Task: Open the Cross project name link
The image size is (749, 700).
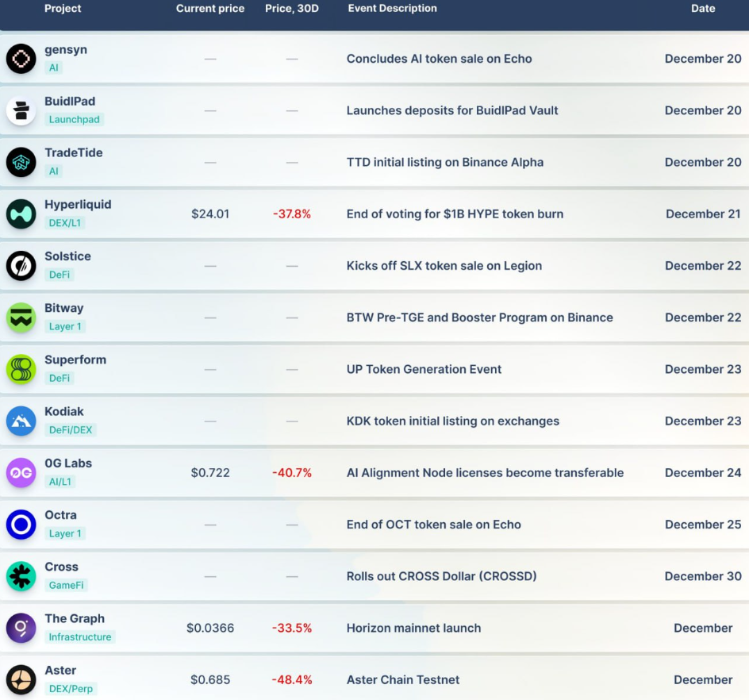Action: [x=61, y=567]
